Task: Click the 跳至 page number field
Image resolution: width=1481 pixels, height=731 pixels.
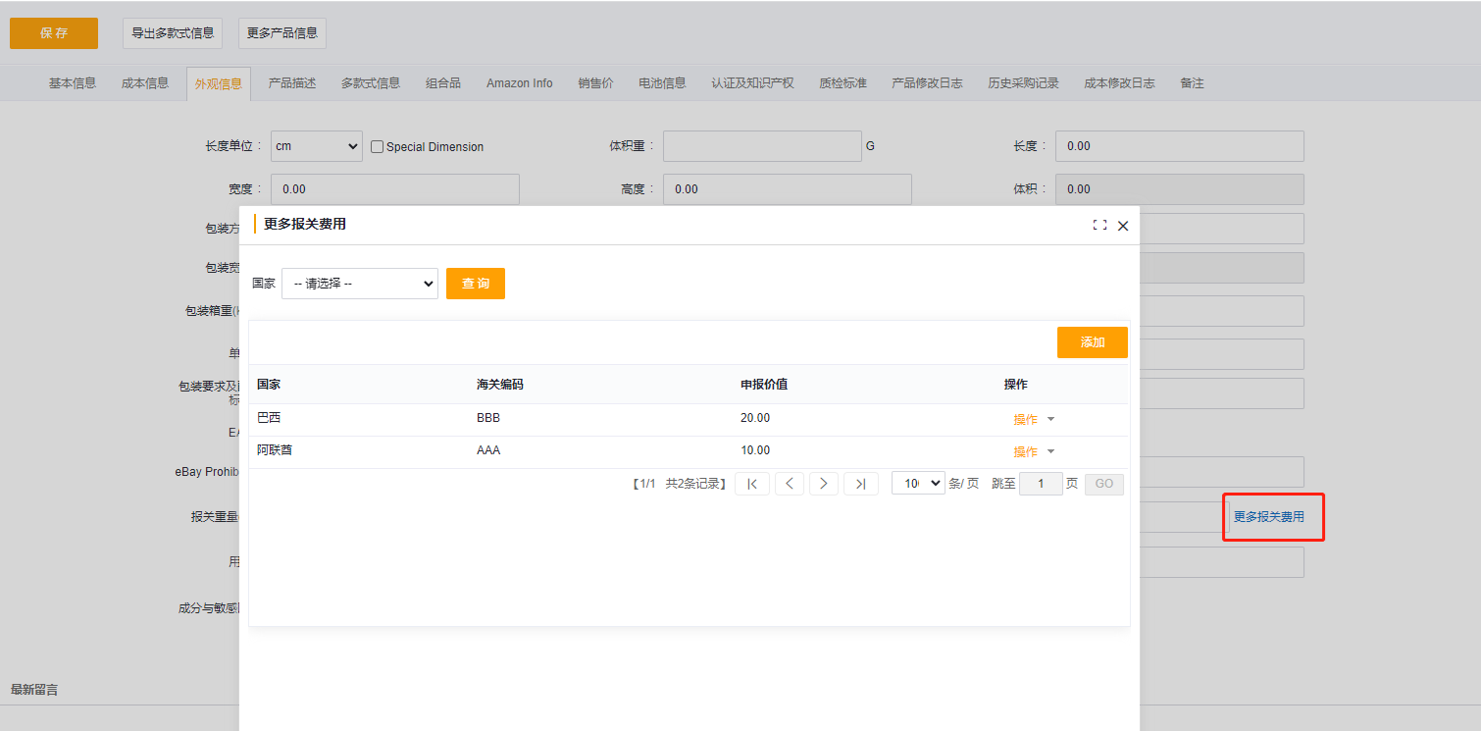Action: pos(1041,484)
